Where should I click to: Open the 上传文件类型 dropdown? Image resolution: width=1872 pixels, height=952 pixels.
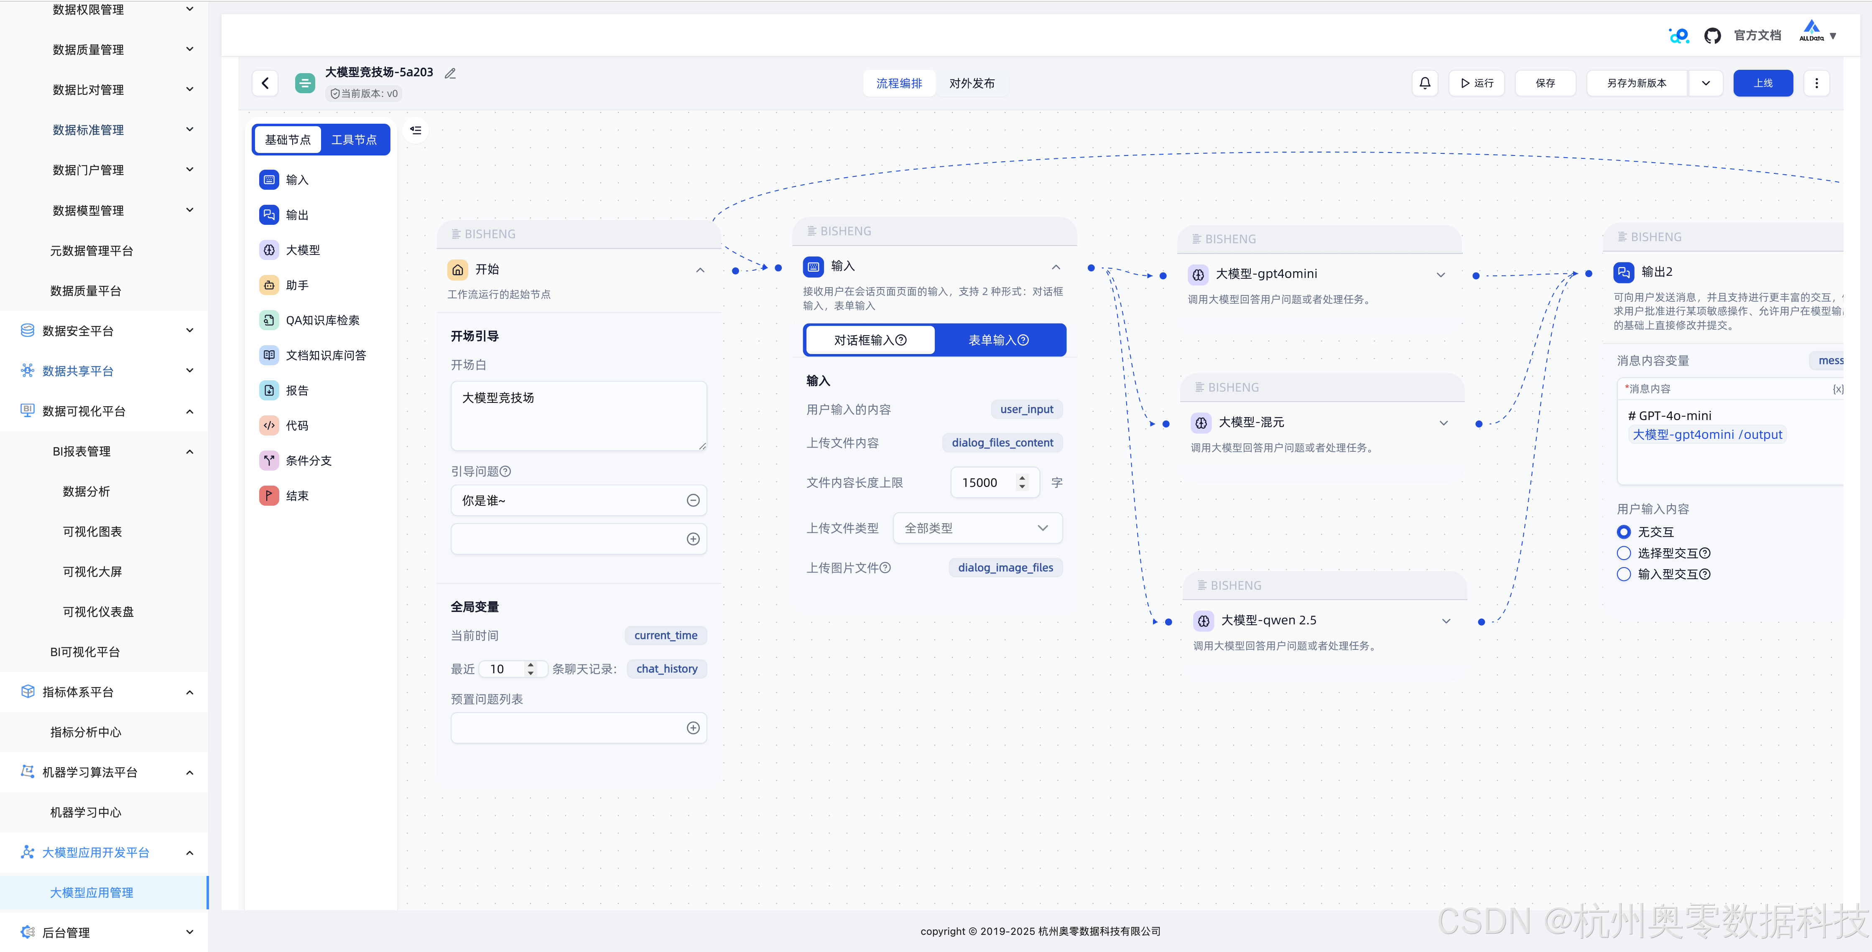pos(977,528)
